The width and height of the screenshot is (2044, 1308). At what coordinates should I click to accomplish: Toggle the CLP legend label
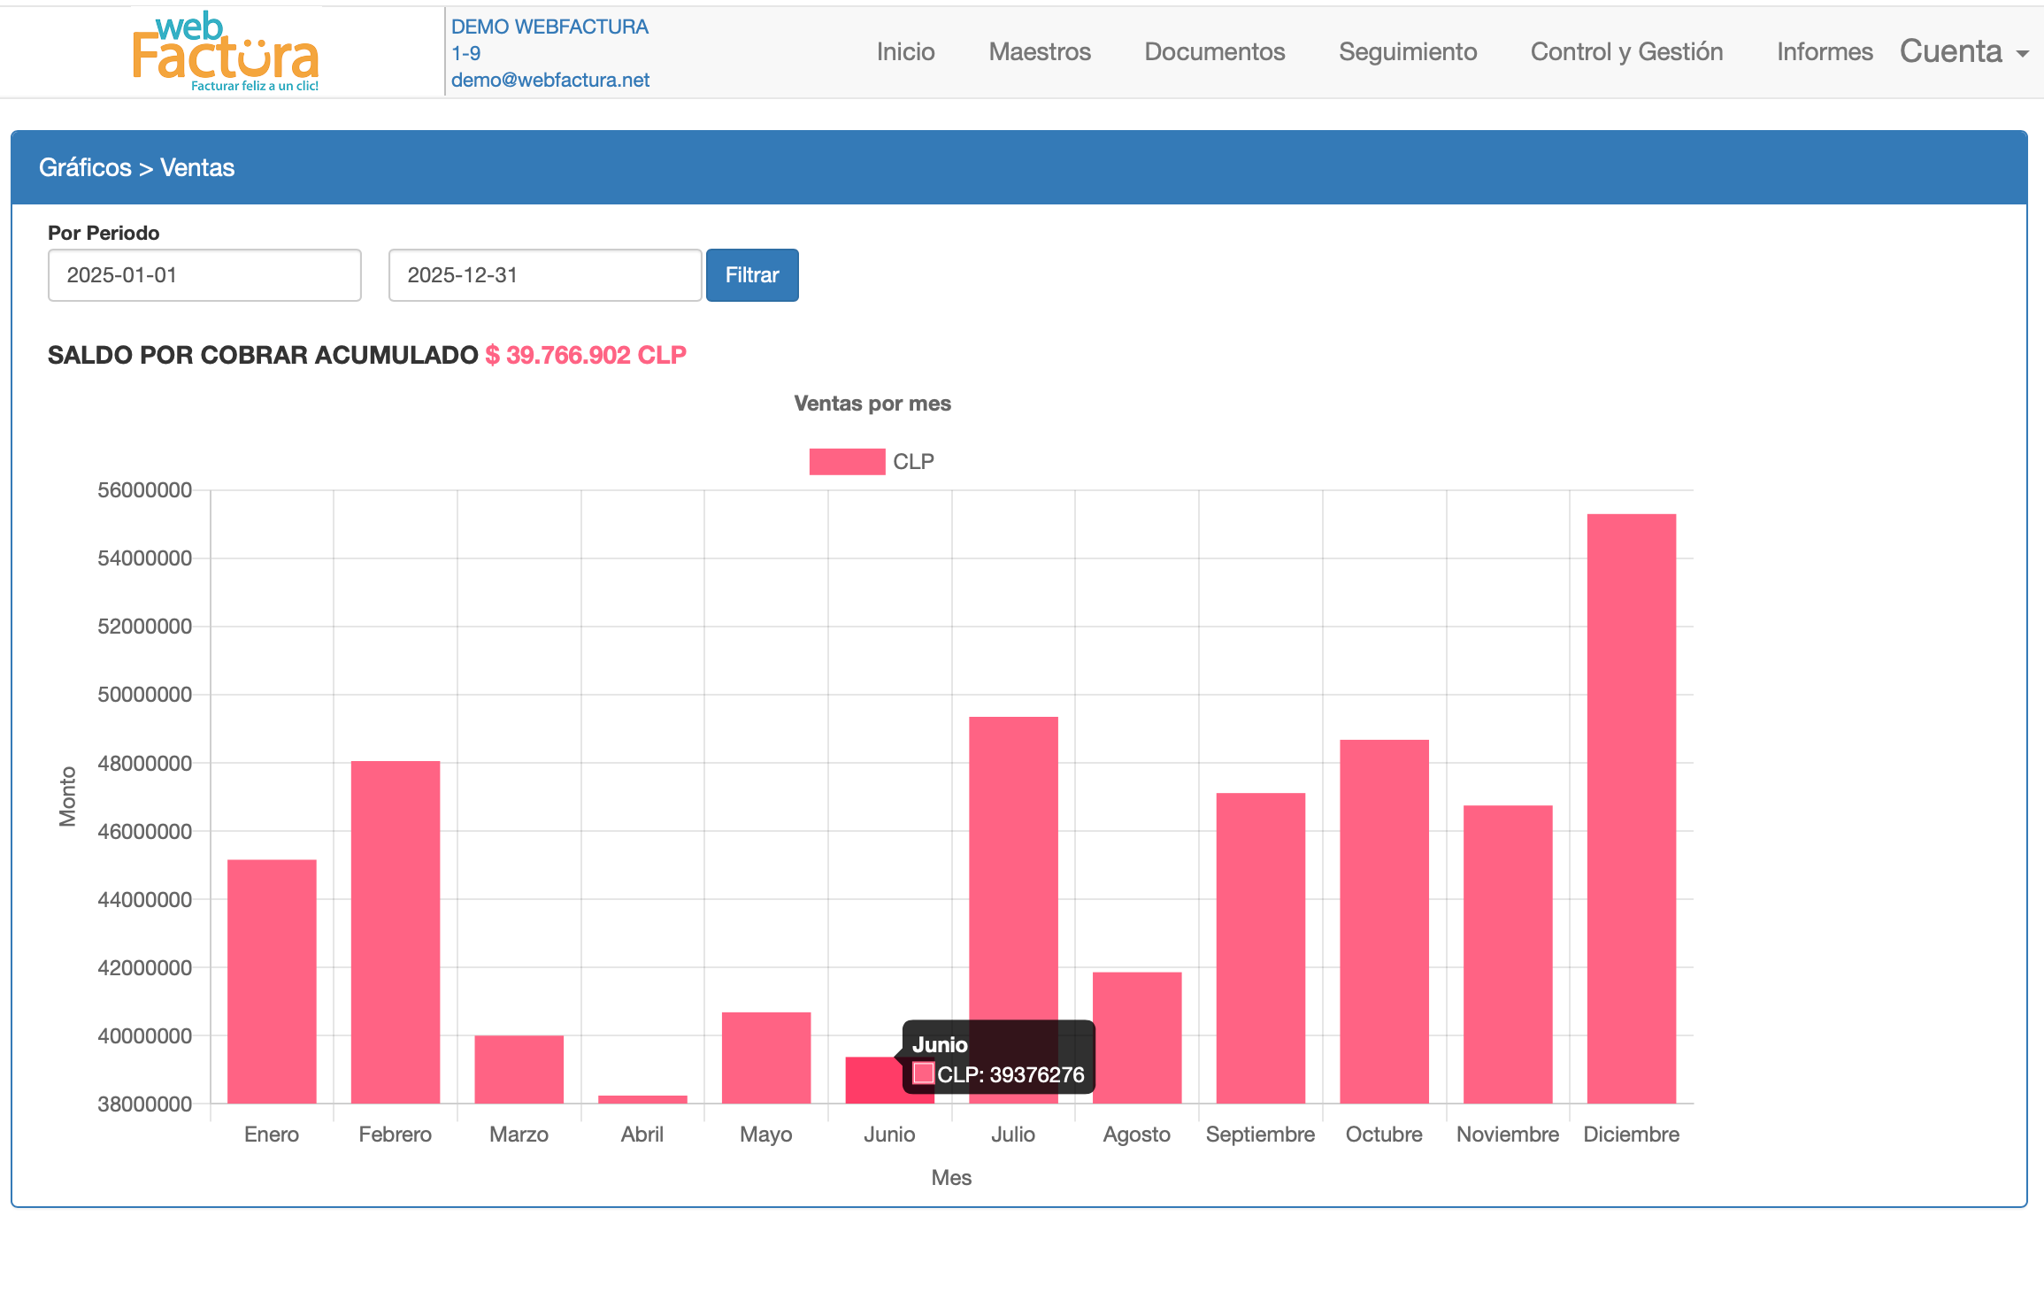point(913,461)
